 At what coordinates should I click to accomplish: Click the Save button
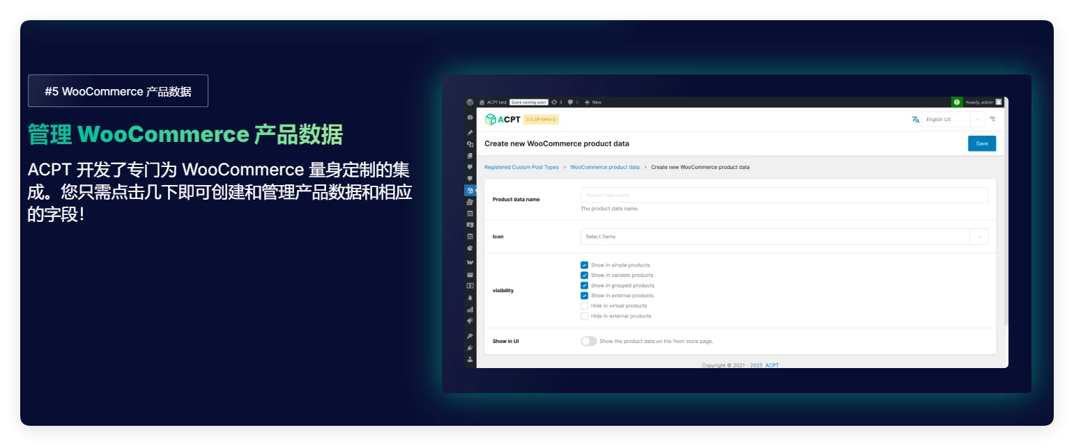pos(981,143)
